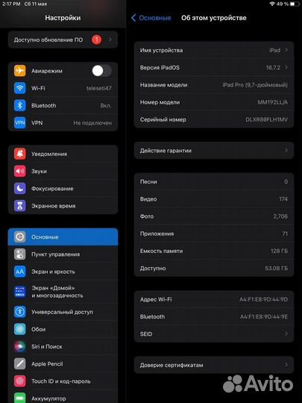This screenshot has width=302, height=403.
Task: Tap the Емкость памяти value 128 ГБ
Action: click(x=279, y=251)
